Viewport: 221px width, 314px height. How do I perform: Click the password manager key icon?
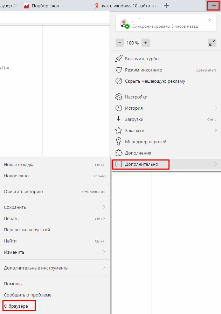(x=119, y=141)
